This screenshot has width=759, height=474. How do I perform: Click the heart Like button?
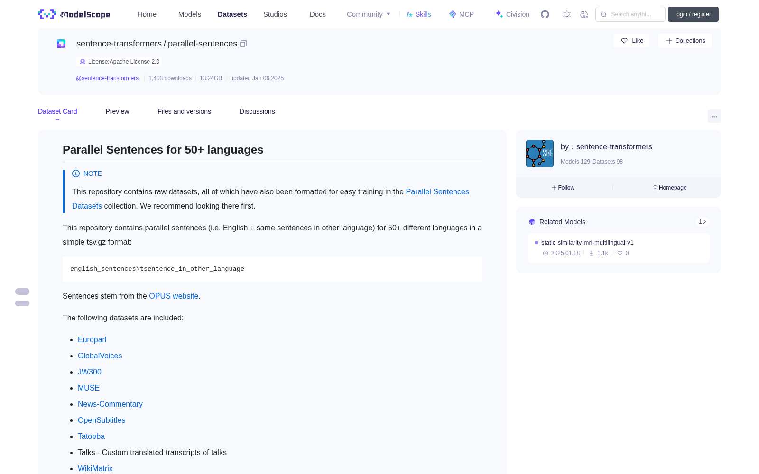[x=631, y=41]
